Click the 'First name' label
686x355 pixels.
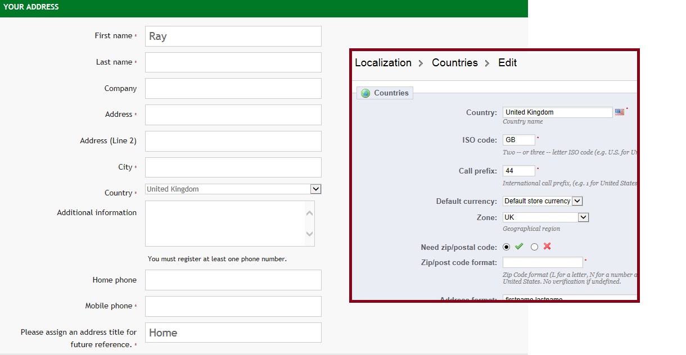pos(114,35)
